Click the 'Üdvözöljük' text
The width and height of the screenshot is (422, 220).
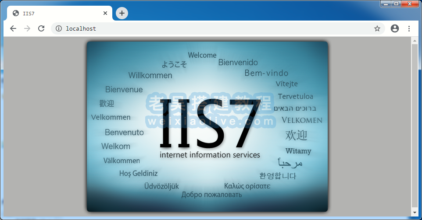161,186
